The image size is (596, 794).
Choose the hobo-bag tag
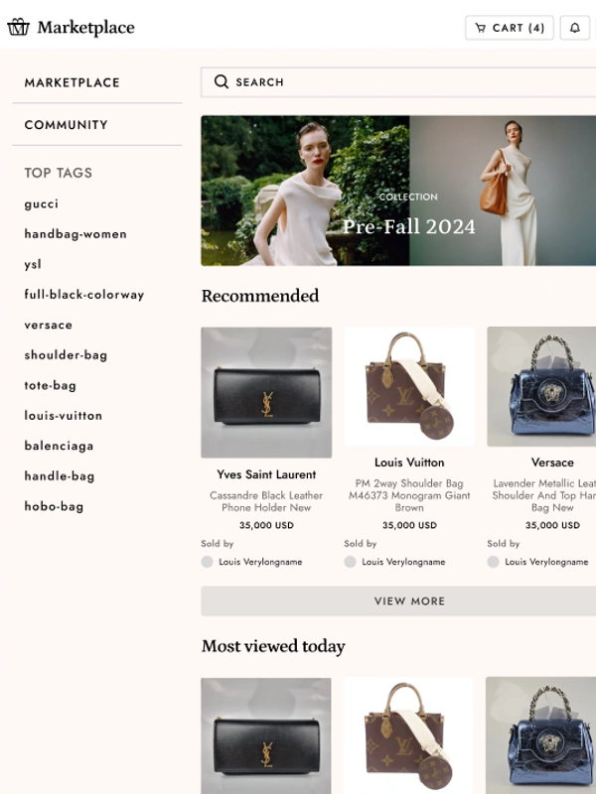point(54,506)
